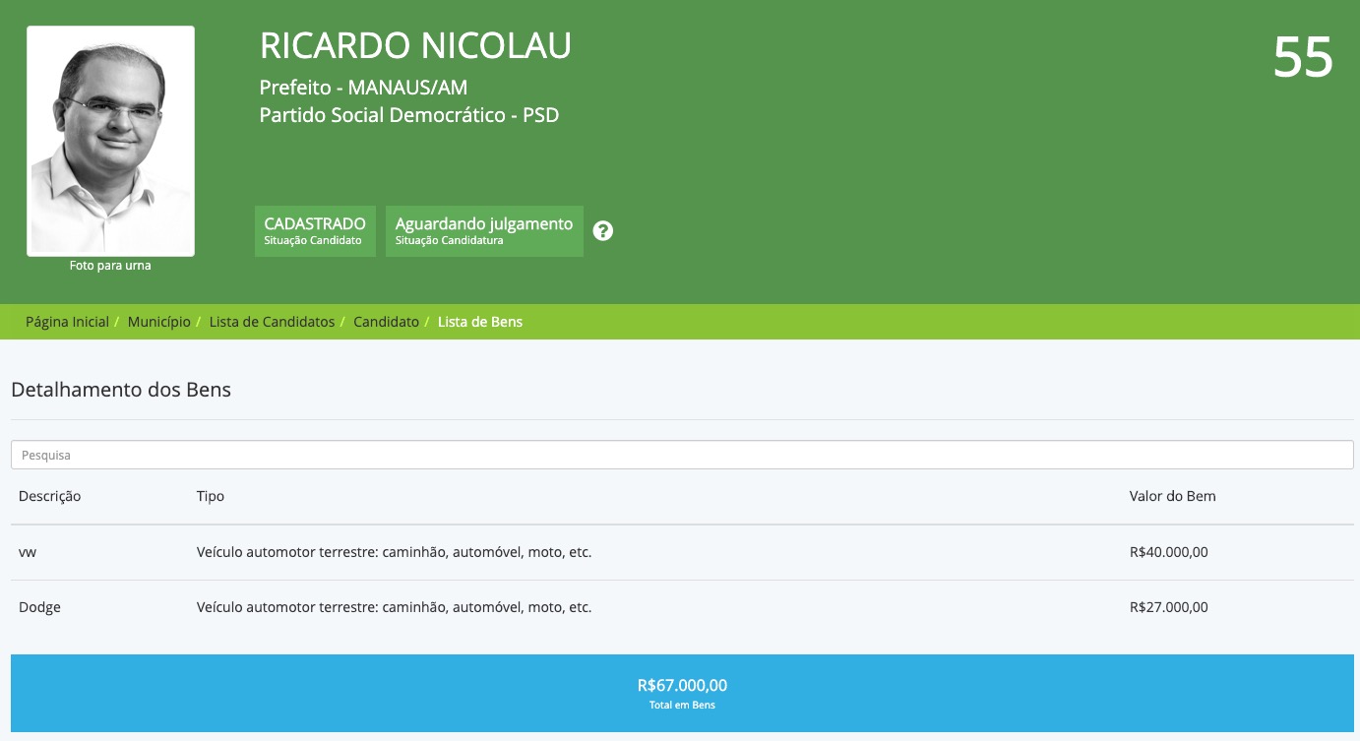Click the CADASTRADO status badge
Viewport: 1360px width, 741px height.
tap(315, 231)
